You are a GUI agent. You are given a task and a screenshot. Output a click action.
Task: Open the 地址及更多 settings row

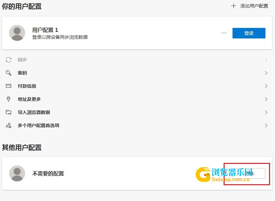pyautogui.click(x=137, y=99)
